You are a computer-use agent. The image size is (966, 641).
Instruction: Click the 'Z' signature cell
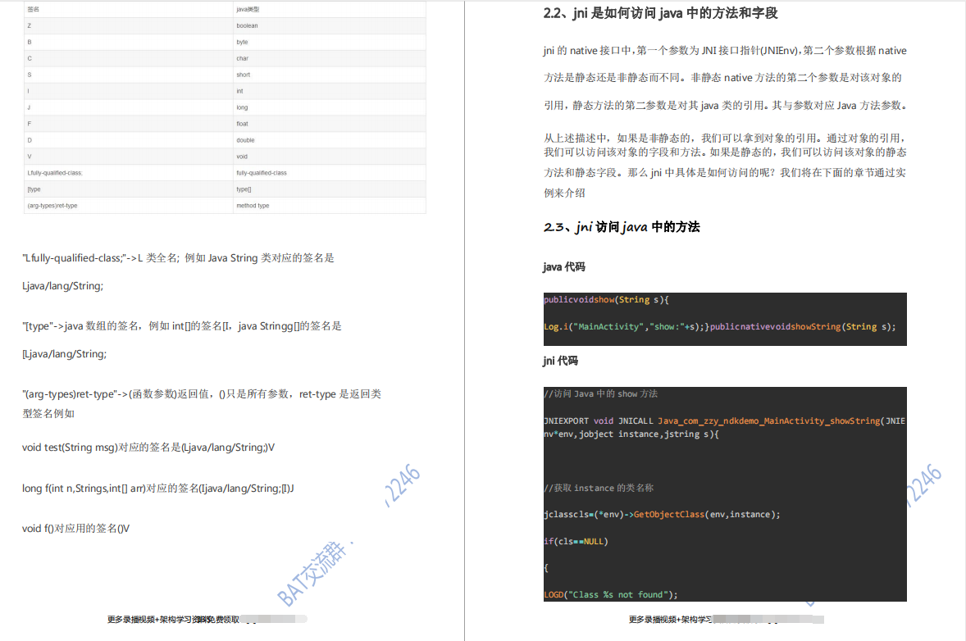tap(128, 26)
